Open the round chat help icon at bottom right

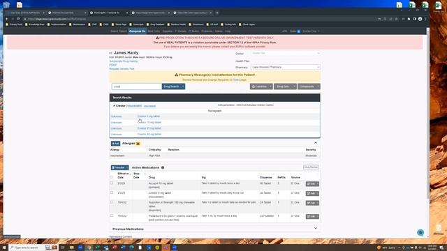pyautogui.click(x=420, y=232)
